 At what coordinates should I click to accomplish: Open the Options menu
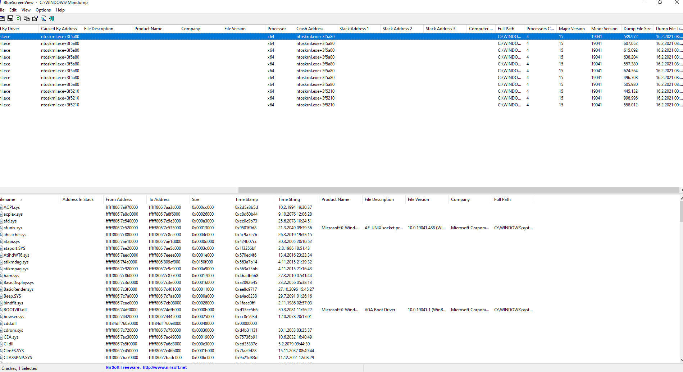pyautogui.click(x=43, y=10)
